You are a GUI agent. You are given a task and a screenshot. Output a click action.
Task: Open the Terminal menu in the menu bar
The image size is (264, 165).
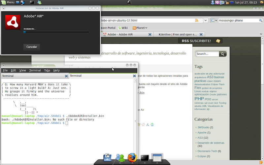pyautogui.click(x=35, y=70)
